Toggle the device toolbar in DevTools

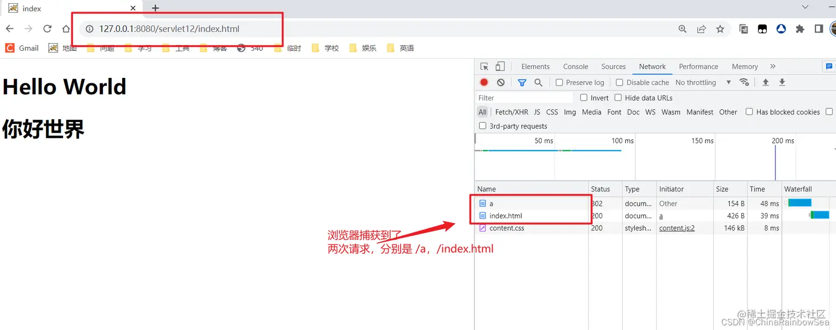(500, 67)
